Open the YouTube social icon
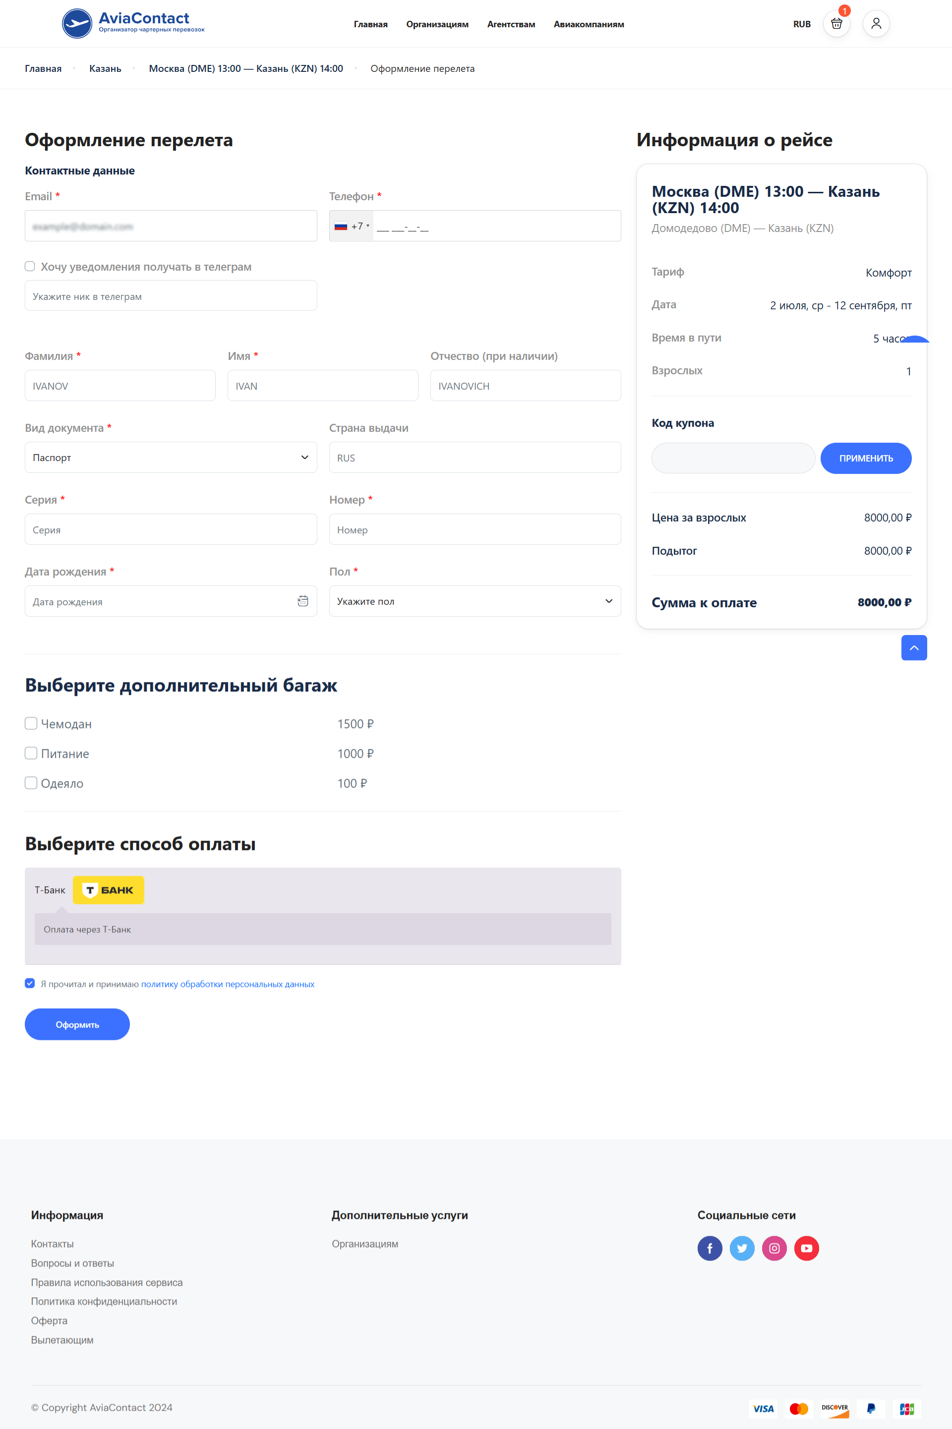Screen dimensions: 952x1429 coord(806,1248)
